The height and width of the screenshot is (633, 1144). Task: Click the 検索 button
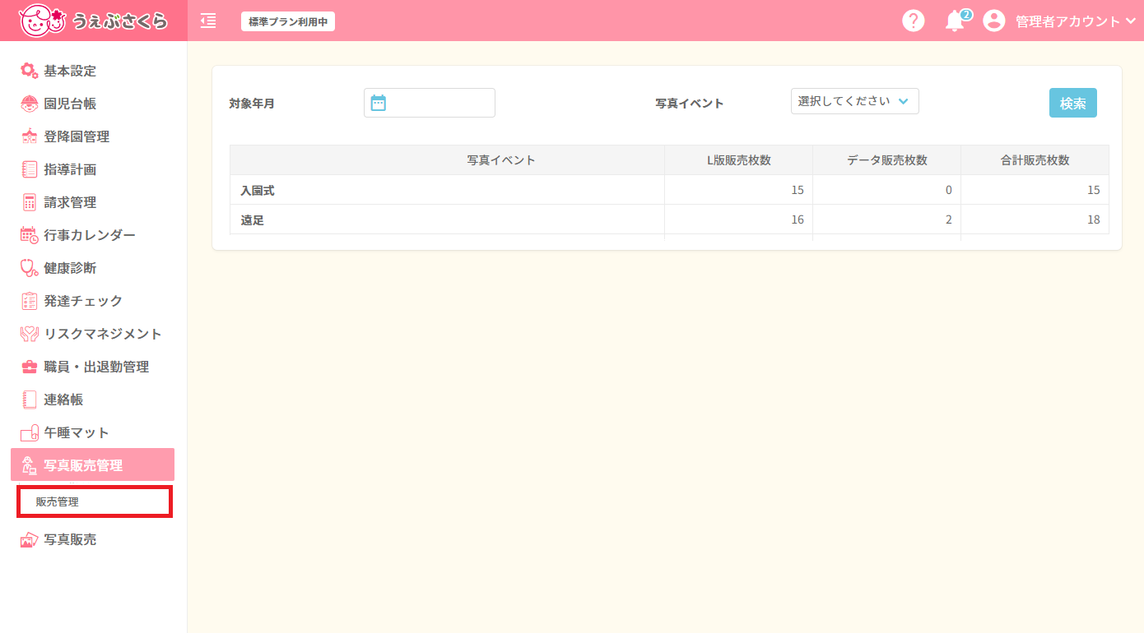point(1073,104)
